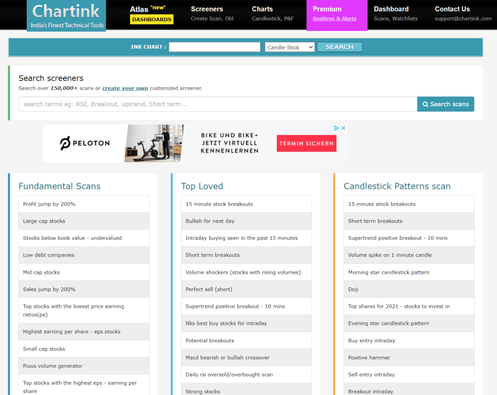Open 'Profit jump by 200%' fundamental scan
This screenshot has width=497, height=395.
tap(49, 204)
